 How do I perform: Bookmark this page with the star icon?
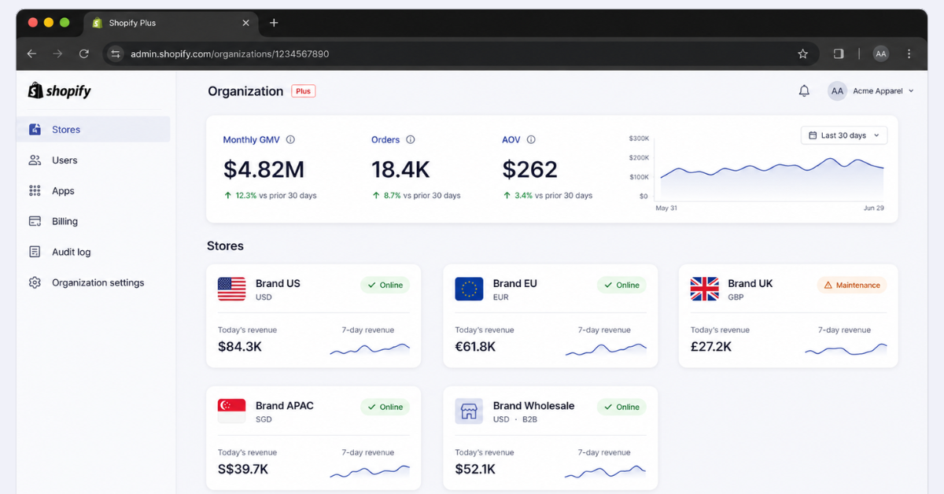pos(802,53)
